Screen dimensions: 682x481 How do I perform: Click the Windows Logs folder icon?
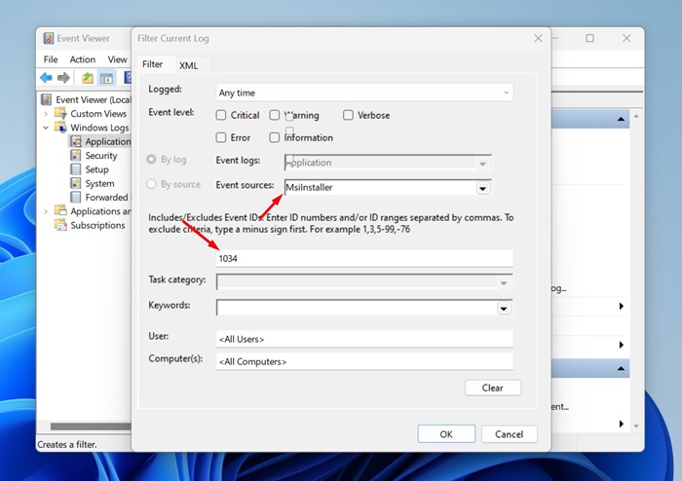pyautogui.click(x=60, y=127)
